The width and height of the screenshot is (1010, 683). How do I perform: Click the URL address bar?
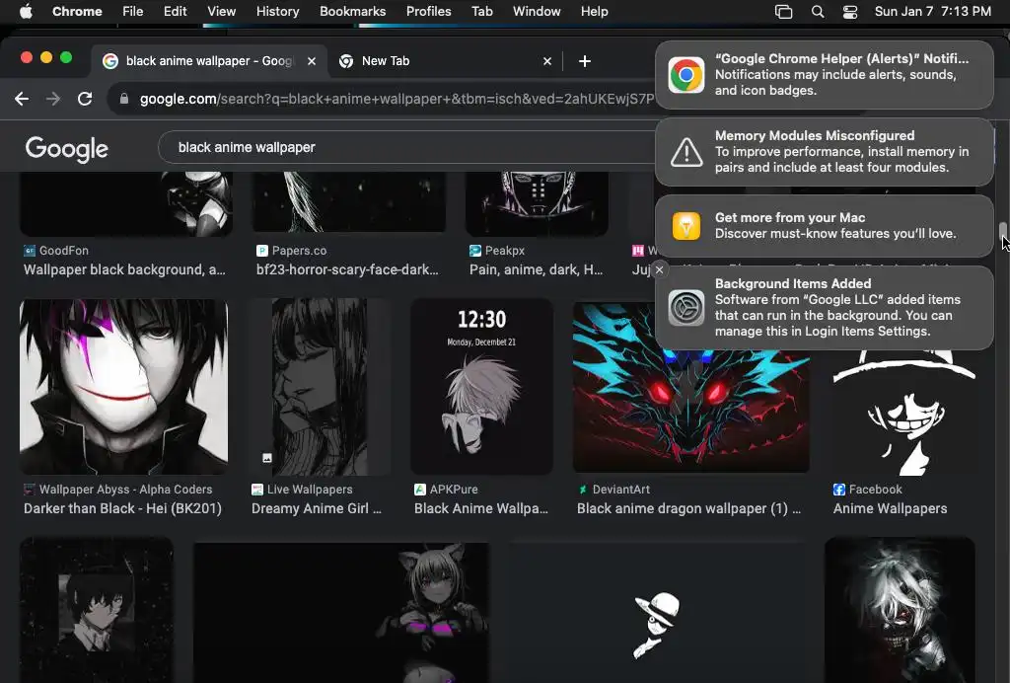pyautogui.click(x=397, y=99)
